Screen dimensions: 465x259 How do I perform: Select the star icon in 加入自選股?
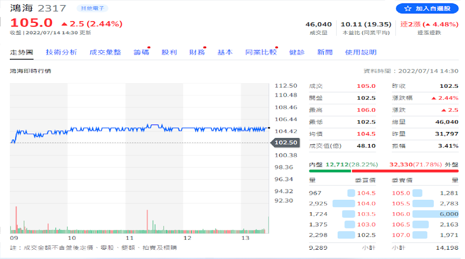tap(408, 9)
